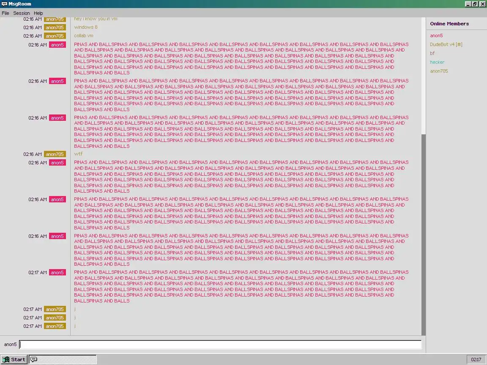The image size is (487, 365).
Task: Select the MsgRoom taskbar chat icon
Action: 33,360
